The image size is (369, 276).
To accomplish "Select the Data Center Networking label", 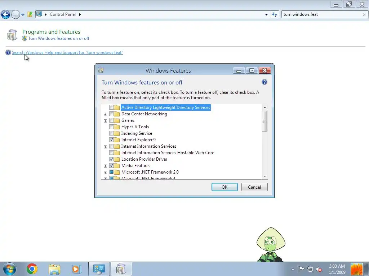I will [x=144, y=114].
